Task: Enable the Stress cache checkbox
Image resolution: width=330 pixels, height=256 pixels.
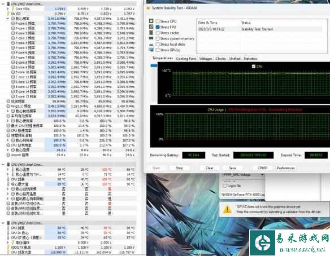Action: 158,33
